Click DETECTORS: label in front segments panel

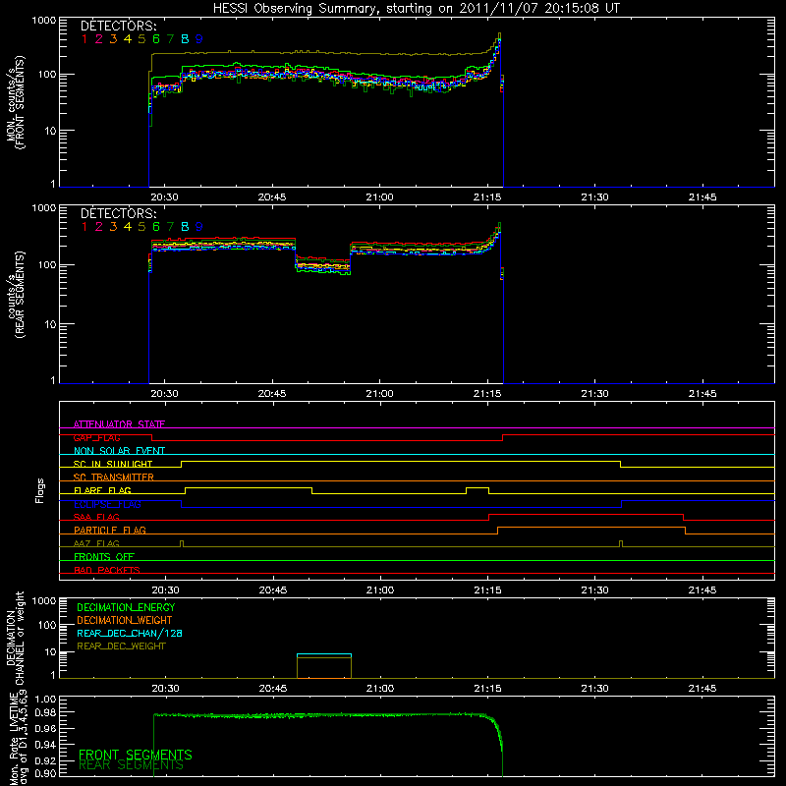pos(118,26)
